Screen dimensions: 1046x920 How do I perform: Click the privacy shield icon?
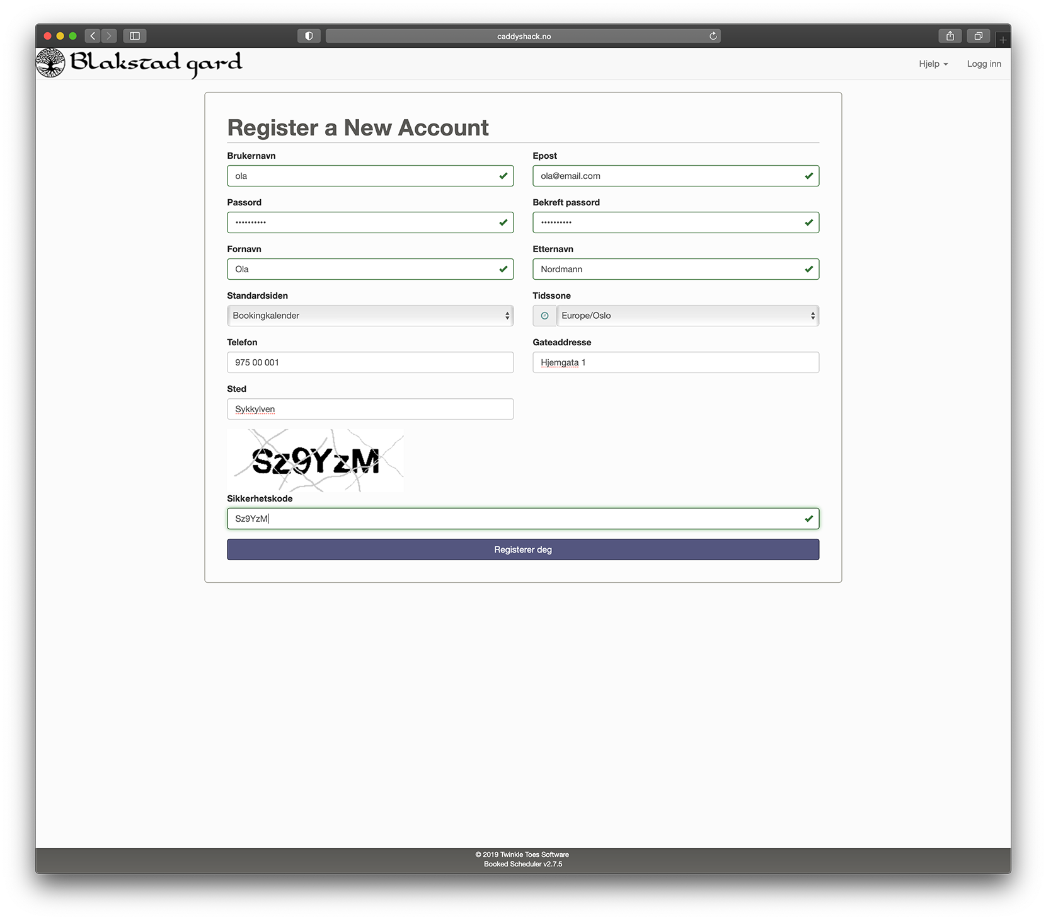(x=309, y=36)
